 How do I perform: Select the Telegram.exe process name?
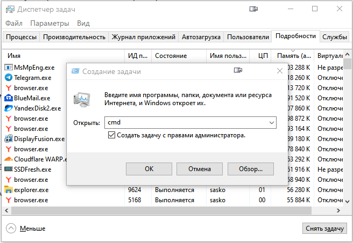(33, 78)
